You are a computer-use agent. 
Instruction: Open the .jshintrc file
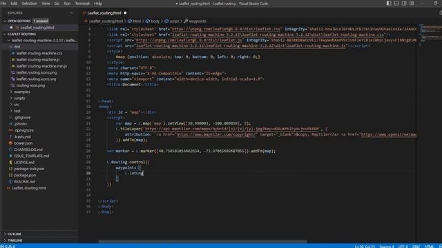point(21,124)
